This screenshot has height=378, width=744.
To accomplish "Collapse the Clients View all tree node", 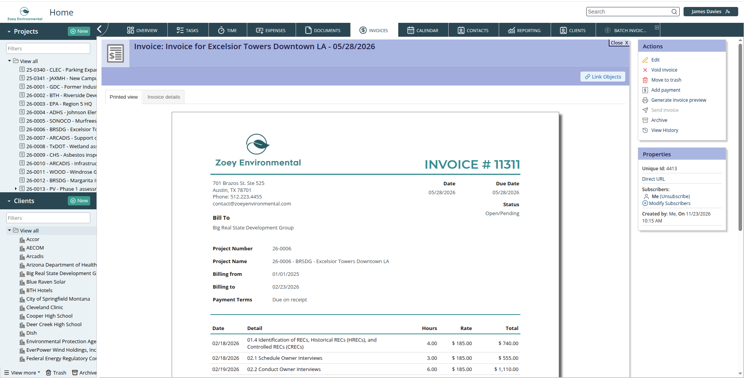I will (9, 231).
